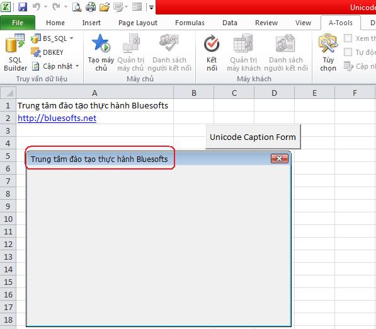The width and height of the screenshot is (376, 329).
Task: Switch to the Formulas tab
Action: (190, 23)
